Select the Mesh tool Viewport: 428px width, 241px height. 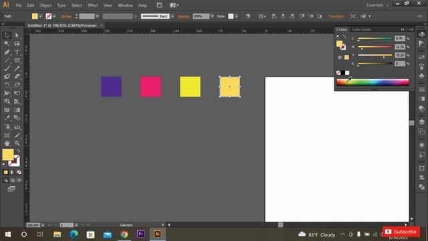coord(7,110)
